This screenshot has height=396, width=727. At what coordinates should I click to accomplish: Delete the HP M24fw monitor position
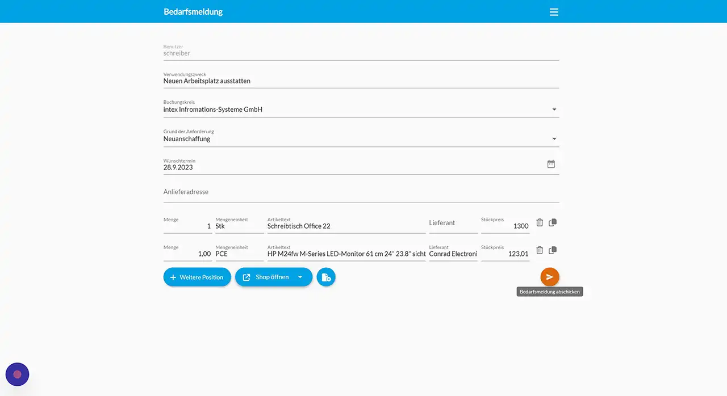click(540, 250)
